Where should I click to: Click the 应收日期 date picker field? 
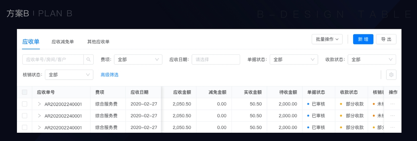[x=215, y=59]
